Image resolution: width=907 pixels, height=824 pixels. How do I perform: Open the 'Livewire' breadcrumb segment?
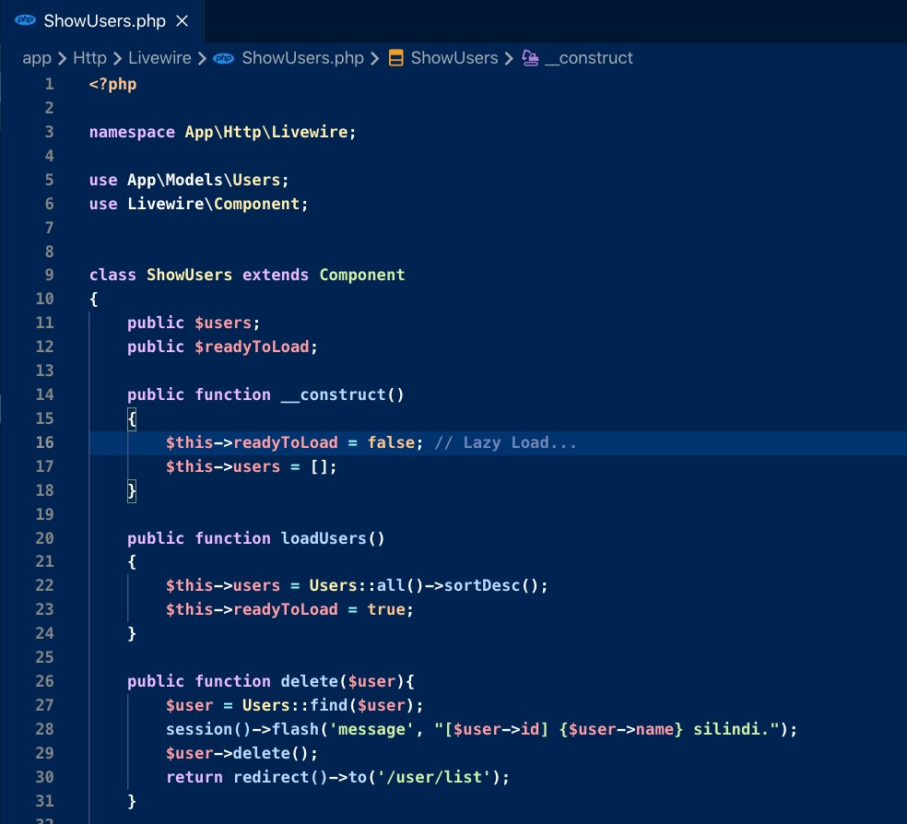pos(159,58)
